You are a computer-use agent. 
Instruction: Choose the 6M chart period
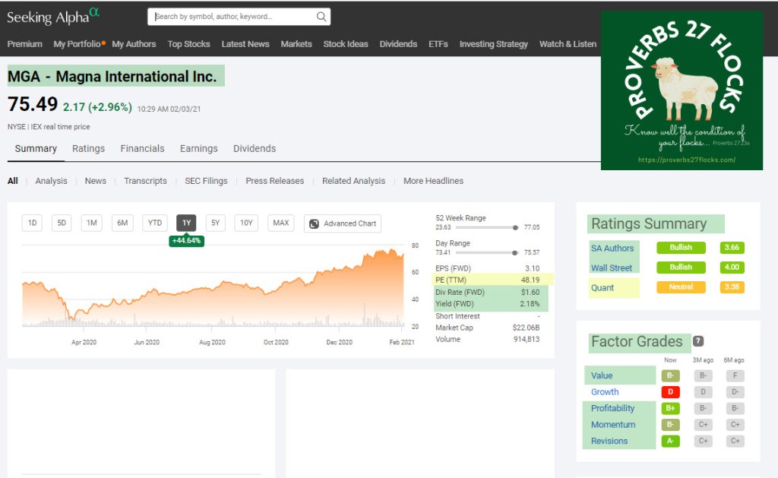coord(122,223)
